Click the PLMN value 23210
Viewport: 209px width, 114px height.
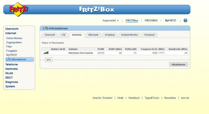pyautogui.click(x=101, y=53)
